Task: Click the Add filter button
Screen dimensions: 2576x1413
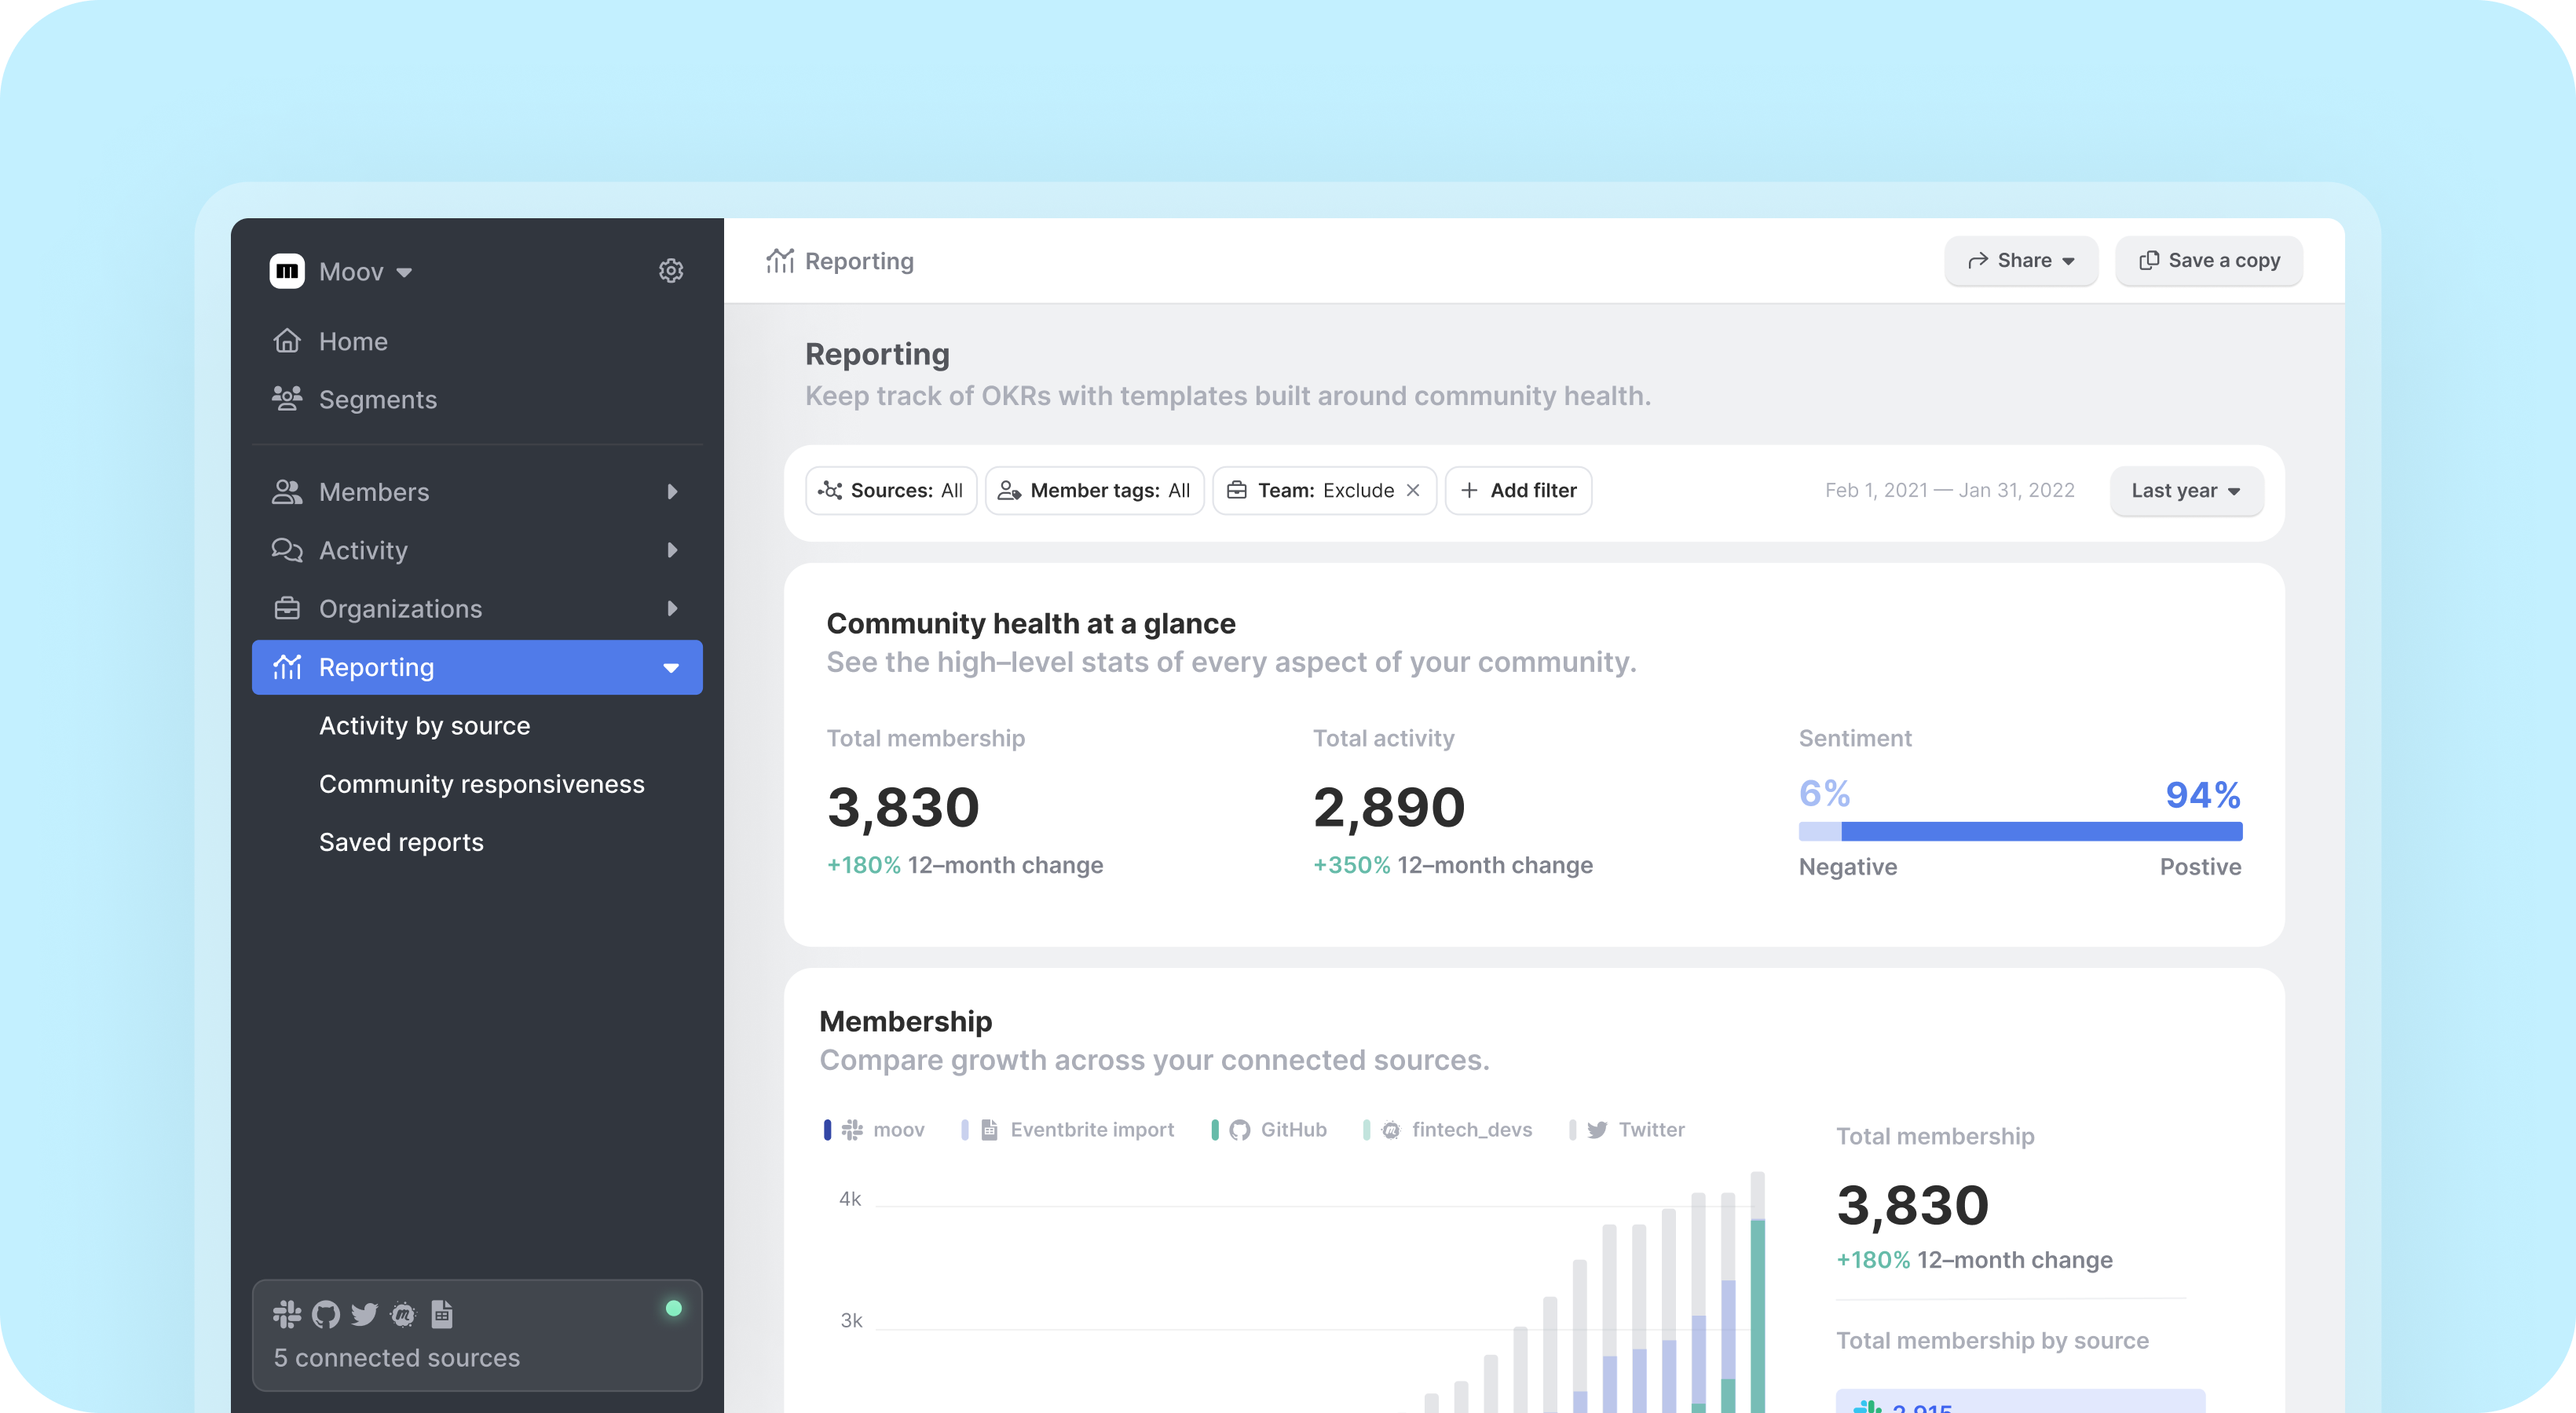Action: 1518,491
